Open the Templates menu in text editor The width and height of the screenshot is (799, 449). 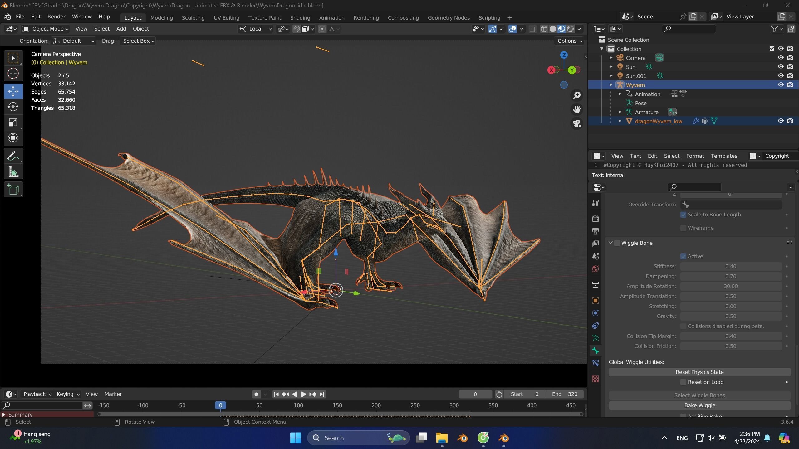click(724, 156)
